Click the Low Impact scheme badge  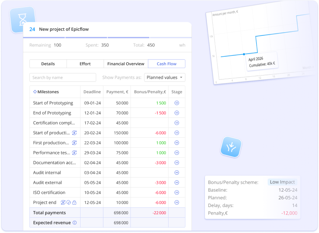(282, 182)
